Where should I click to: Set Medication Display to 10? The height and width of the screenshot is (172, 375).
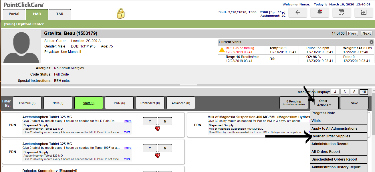(x=364, y=92)
